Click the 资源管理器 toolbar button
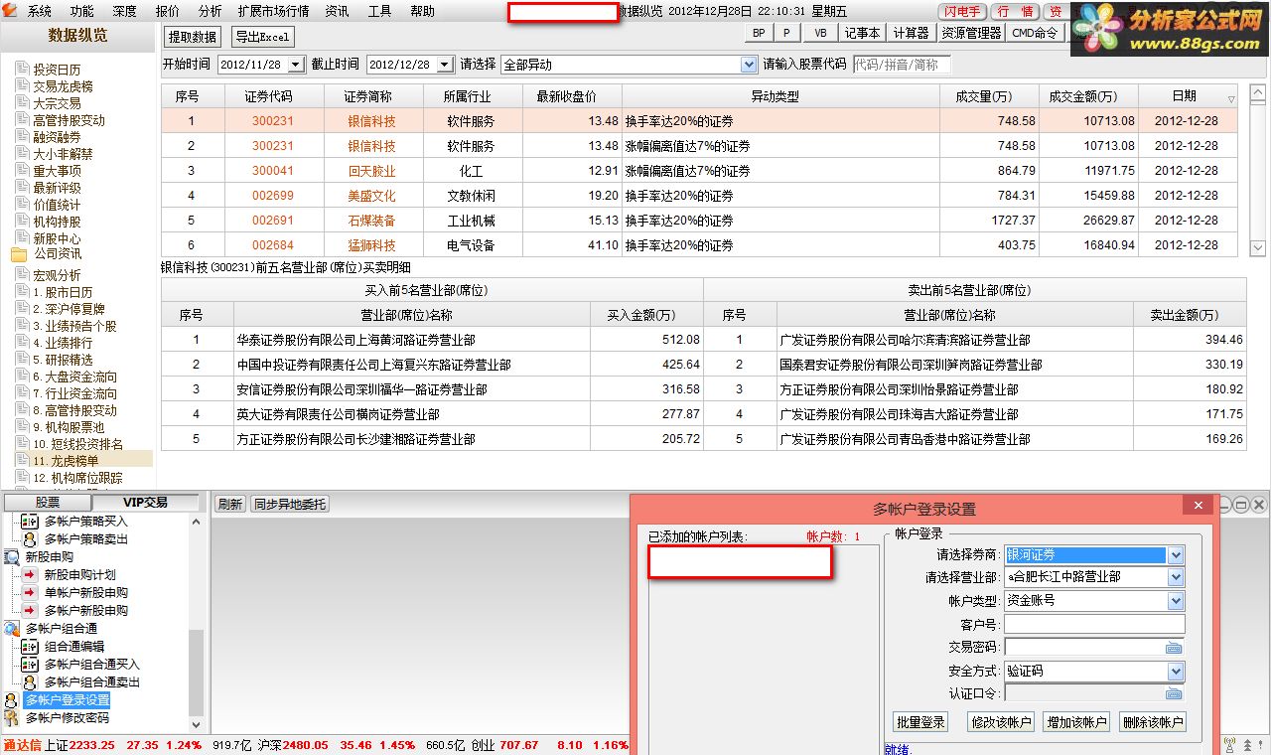 click(971, 33)
